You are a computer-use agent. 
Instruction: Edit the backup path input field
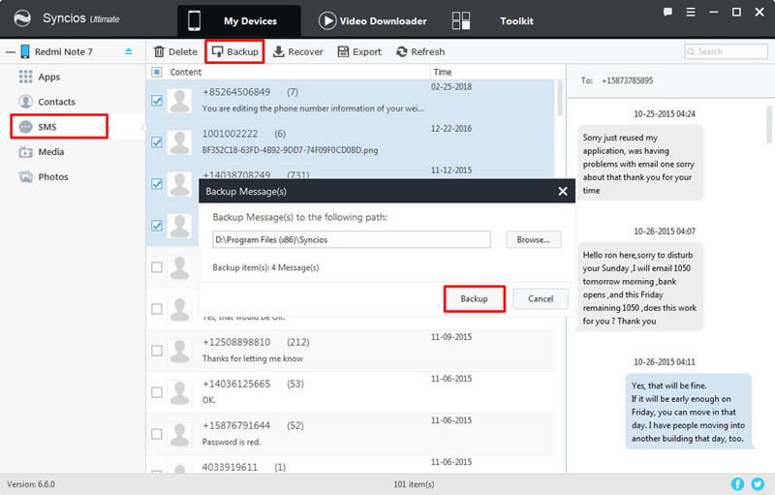352,239
